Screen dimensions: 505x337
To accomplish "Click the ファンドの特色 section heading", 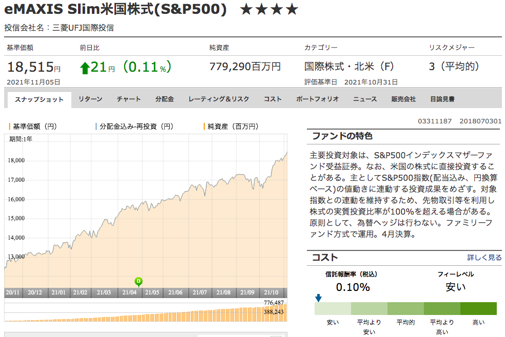I will pyautogui.click(x=342, y=136).
